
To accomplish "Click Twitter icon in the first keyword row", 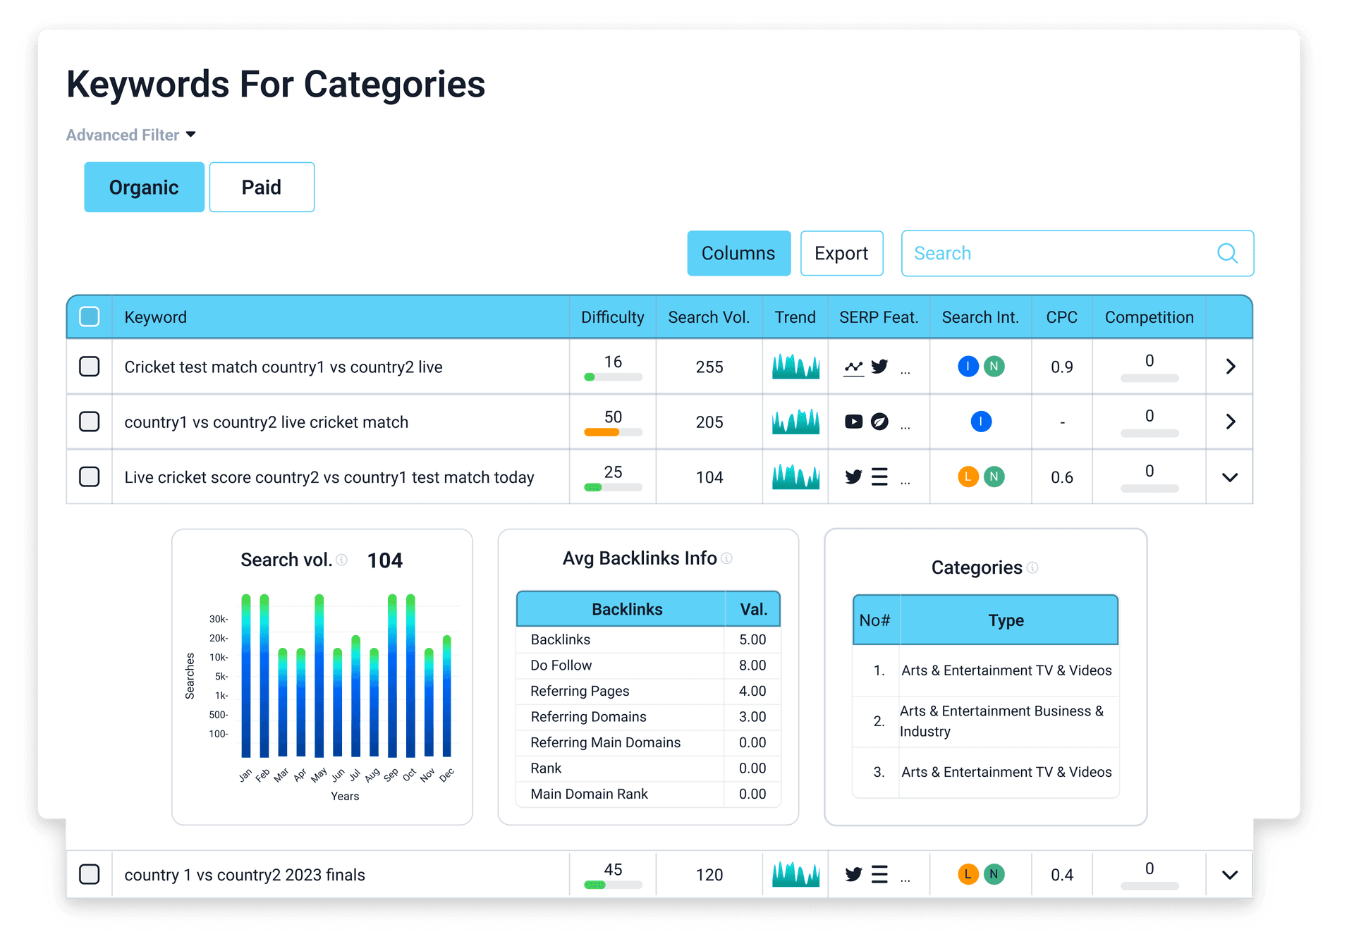I will coord(879,367).
